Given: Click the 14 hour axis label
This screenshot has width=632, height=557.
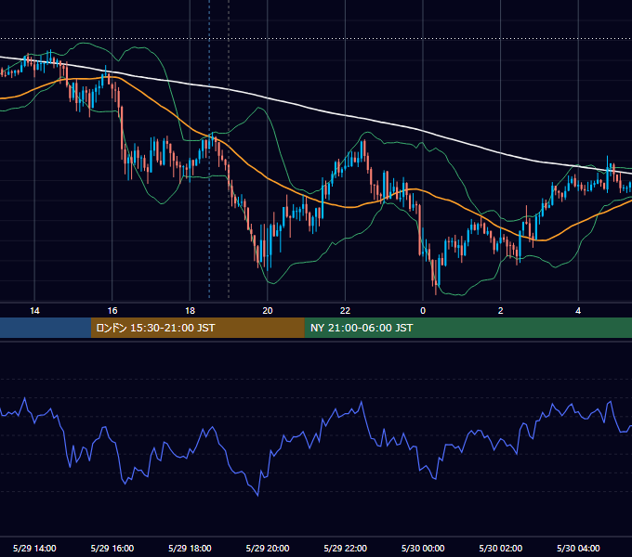Looking at the screenshot, I should [34, 311].
